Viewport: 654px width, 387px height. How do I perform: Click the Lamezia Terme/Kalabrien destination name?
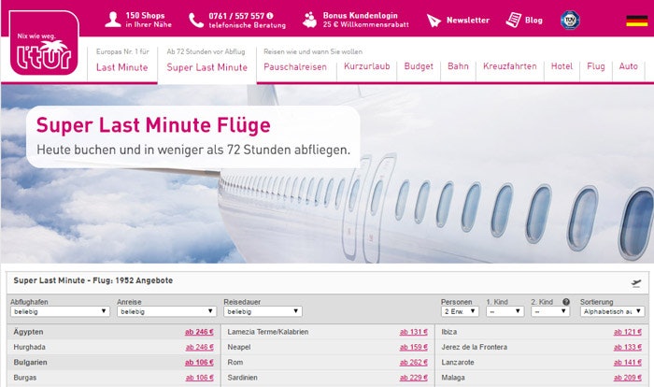[268, 332]
